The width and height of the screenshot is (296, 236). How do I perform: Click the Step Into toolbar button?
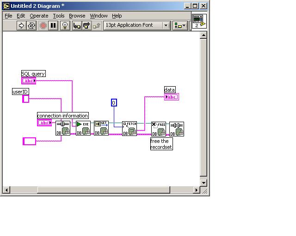pos(76,26)
